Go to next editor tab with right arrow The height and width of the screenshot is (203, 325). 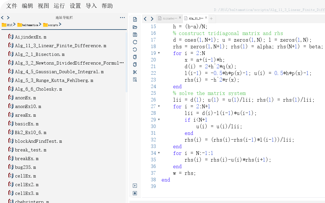(x=152, y=19)
